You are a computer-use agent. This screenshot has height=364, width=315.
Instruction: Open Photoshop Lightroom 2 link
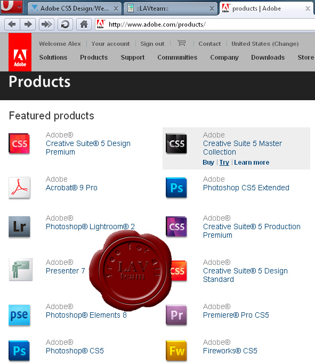tap(90, 227)
